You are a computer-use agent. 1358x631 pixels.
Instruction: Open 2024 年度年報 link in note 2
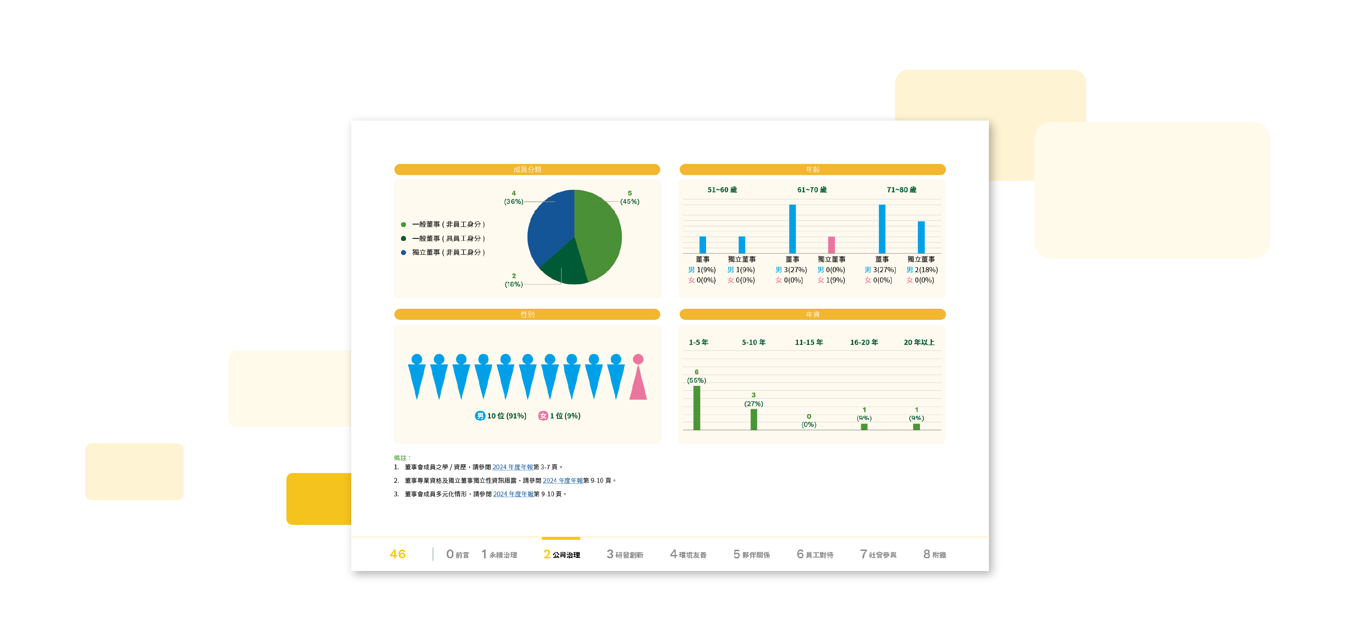point(562,481)
